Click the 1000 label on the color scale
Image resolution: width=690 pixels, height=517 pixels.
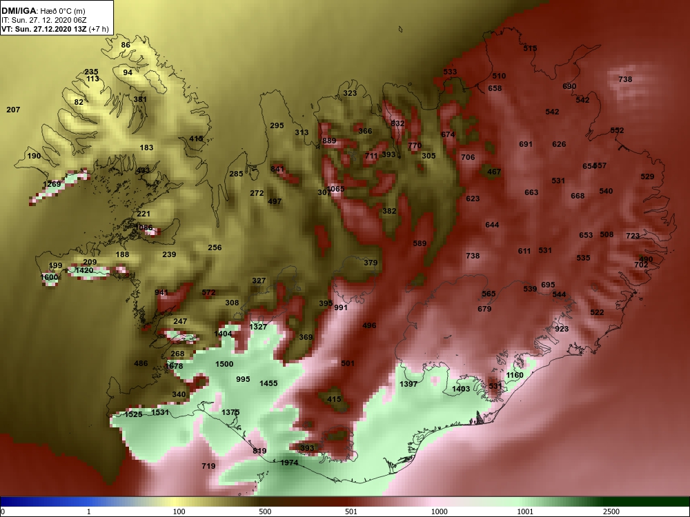click(x=439, y=511)
